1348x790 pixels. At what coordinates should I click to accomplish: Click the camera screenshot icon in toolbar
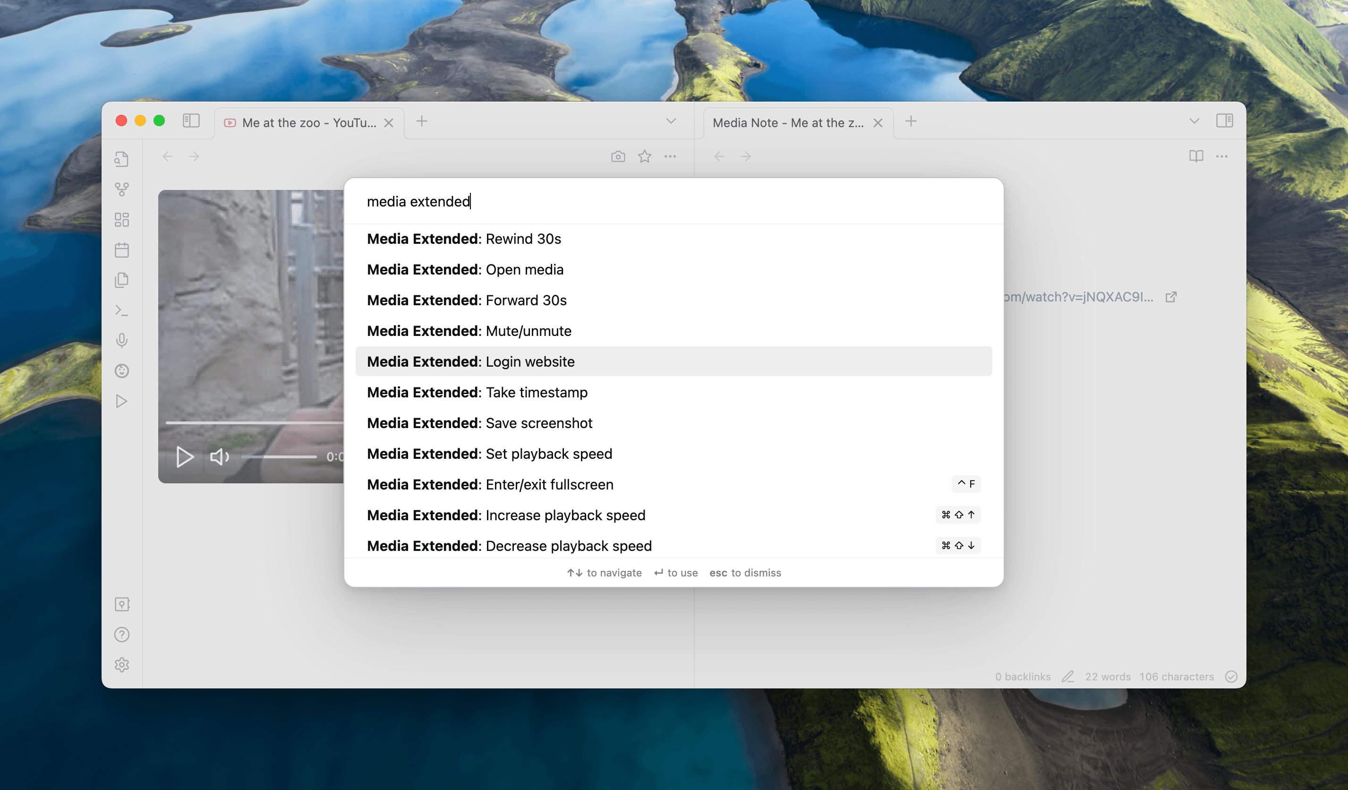618,156
